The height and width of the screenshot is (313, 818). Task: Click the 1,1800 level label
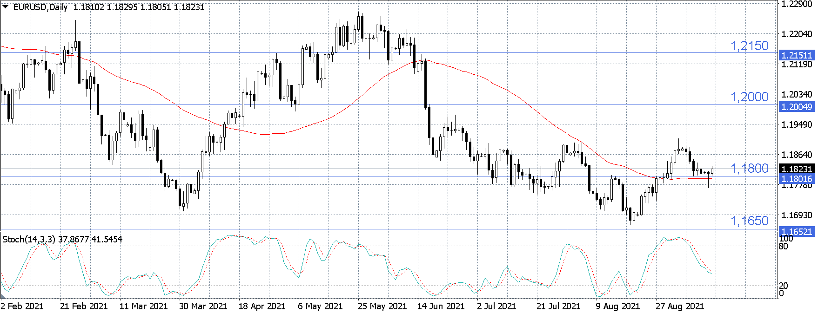[x=750, y=168]
